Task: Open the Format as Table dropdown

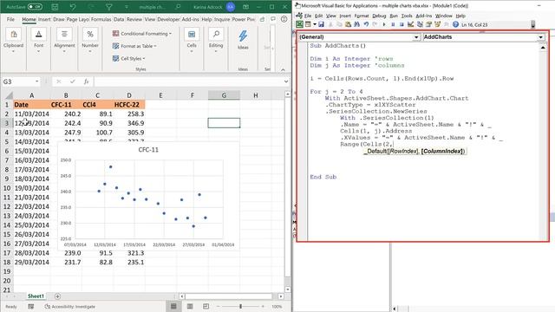Action: (134, 46)
